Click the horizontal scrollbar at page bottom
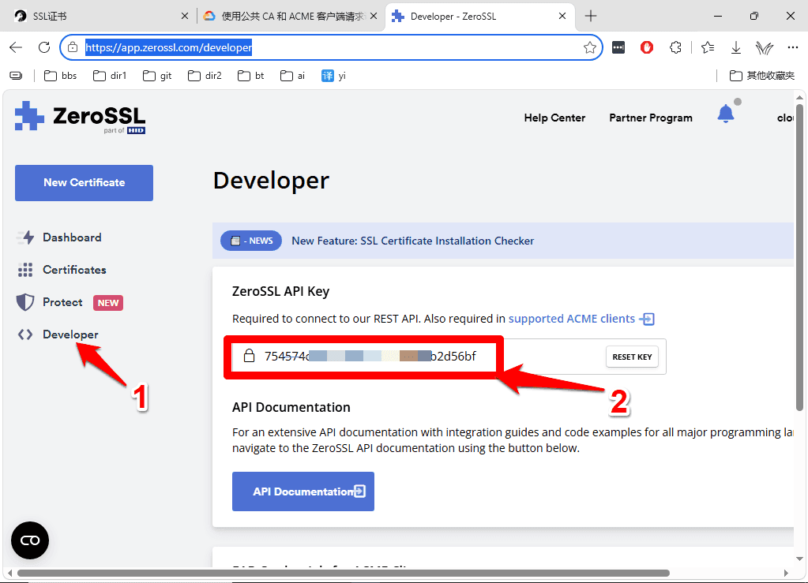Screen dimensions: 808x583 344,574
